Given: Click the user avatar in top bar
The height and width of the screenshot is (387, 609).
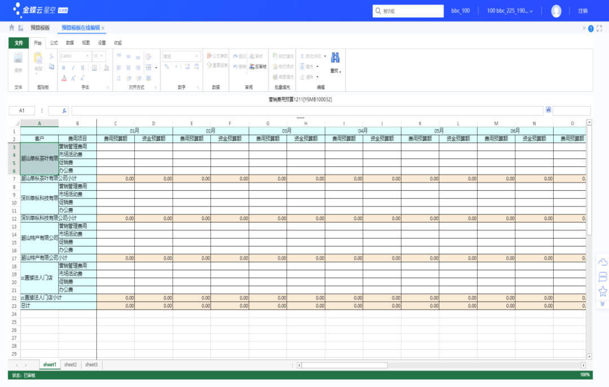Looking at the screenshot, I should click(556, 11).
